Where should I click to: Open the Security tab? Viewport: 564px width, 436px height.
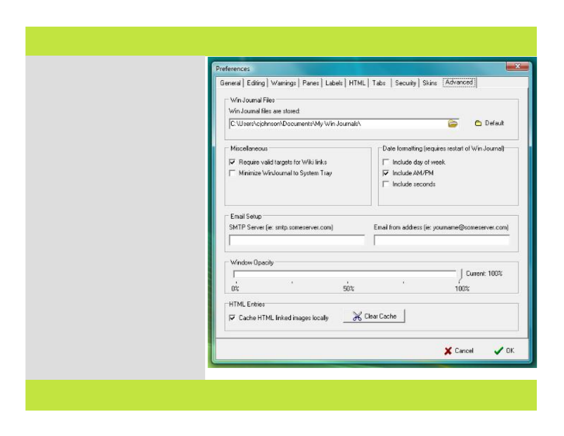(x=406, y=83)
